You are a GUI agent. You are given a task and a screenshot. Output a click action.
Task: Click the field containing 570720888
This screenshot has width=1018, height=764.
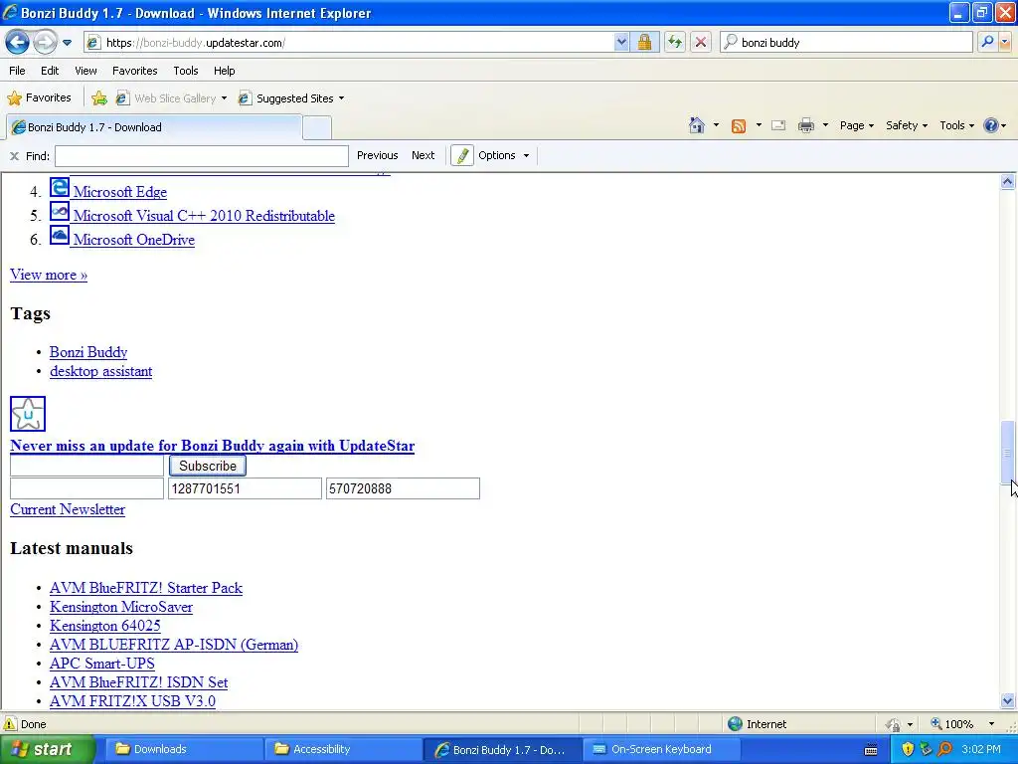pyautogui.click(x=403, y=488)
